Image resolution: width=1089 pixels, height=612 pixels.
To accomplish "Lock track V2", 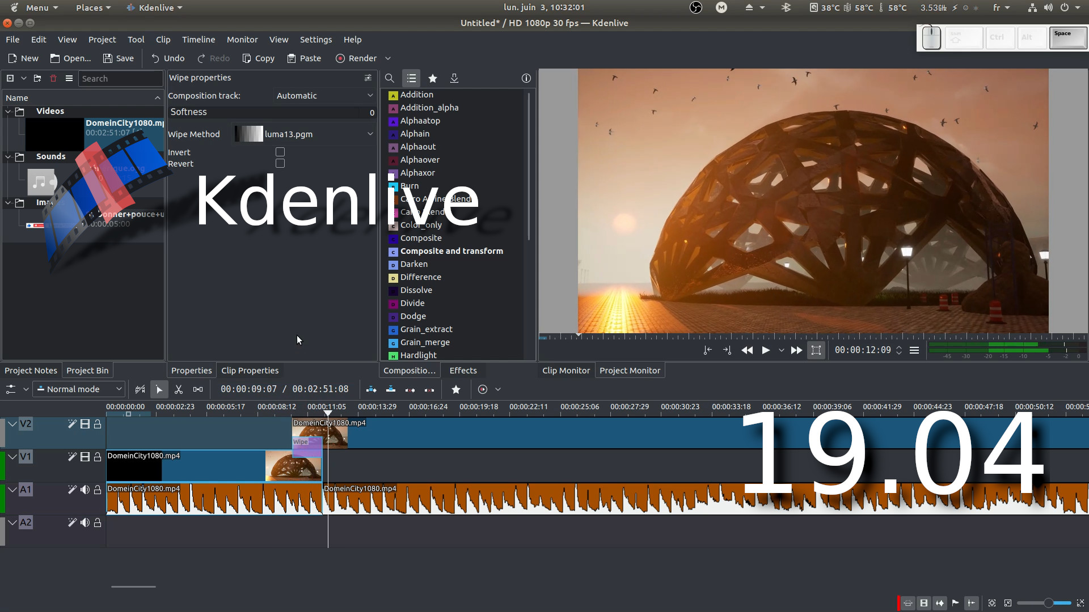I will point(98,424).
